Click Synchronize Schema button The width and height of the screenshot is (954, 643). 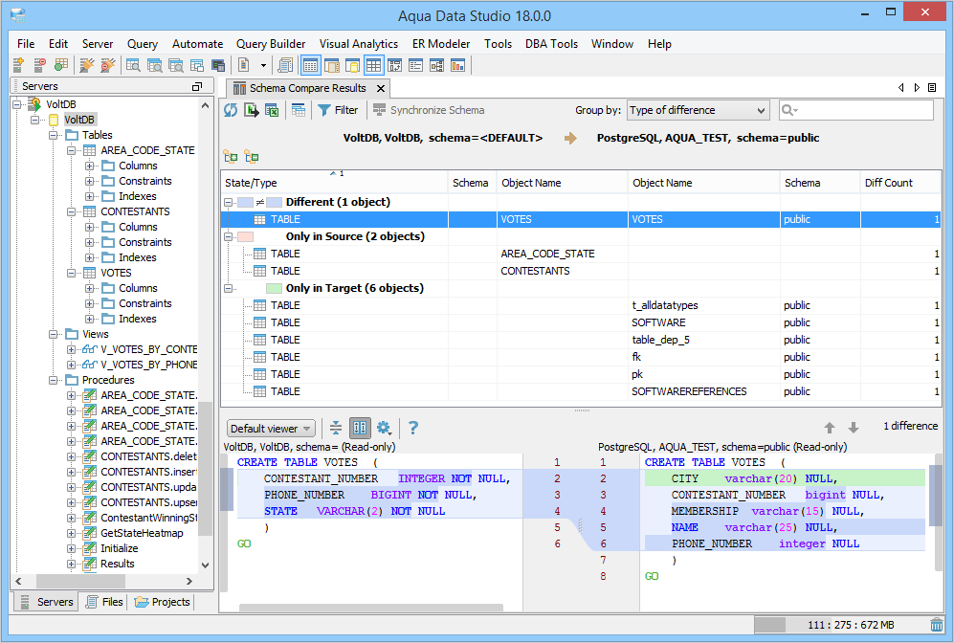[x=429, y=110]
